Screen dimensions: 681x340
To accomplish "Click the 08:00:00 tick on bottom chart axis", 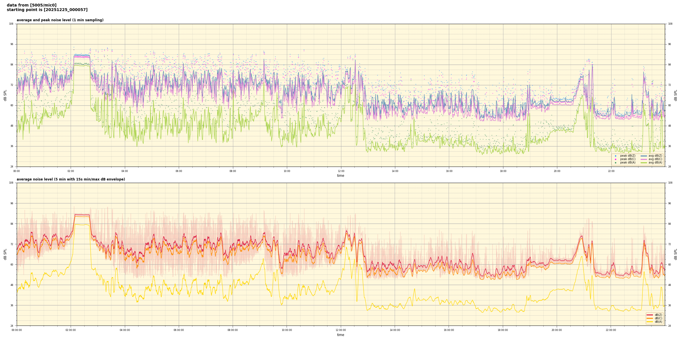I will click(233, 330).
